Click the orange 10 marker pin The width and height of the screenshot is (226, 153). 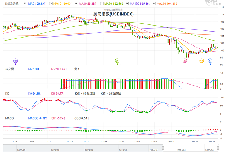[x=202, y=61]
